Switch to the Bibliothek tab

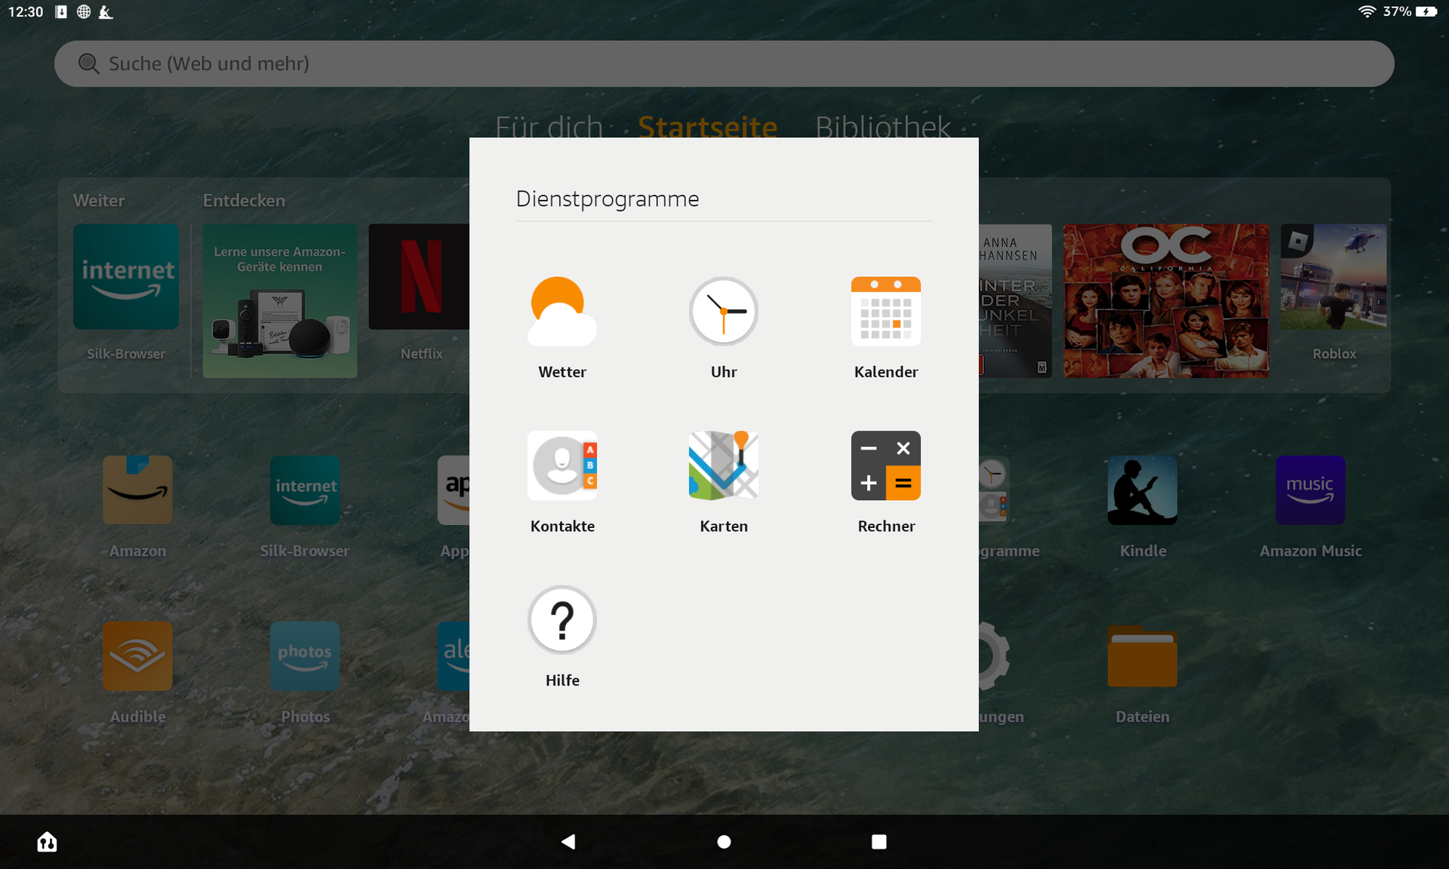coord(882,126)
